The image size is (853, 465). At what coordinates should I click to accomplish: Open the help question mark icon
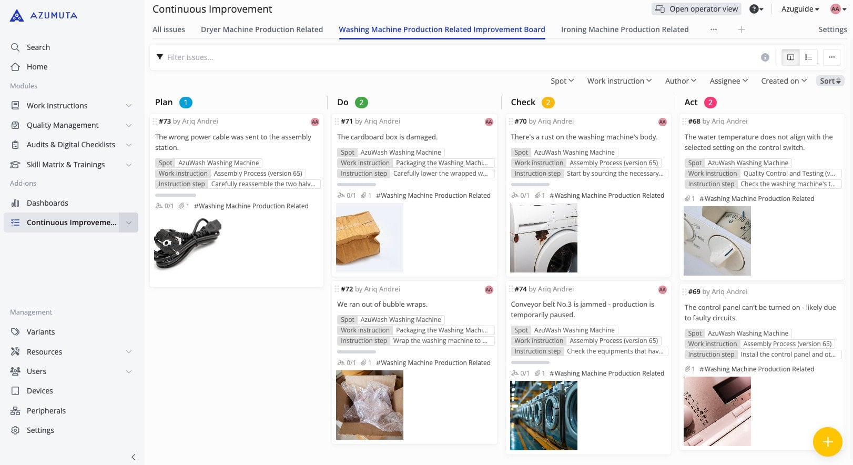pos(754,9)
